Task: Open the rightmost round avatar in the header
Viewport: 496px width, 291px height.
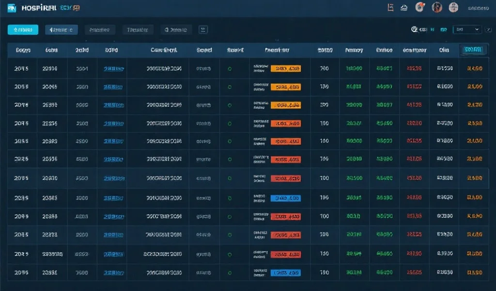Action: tap(453, 7)
